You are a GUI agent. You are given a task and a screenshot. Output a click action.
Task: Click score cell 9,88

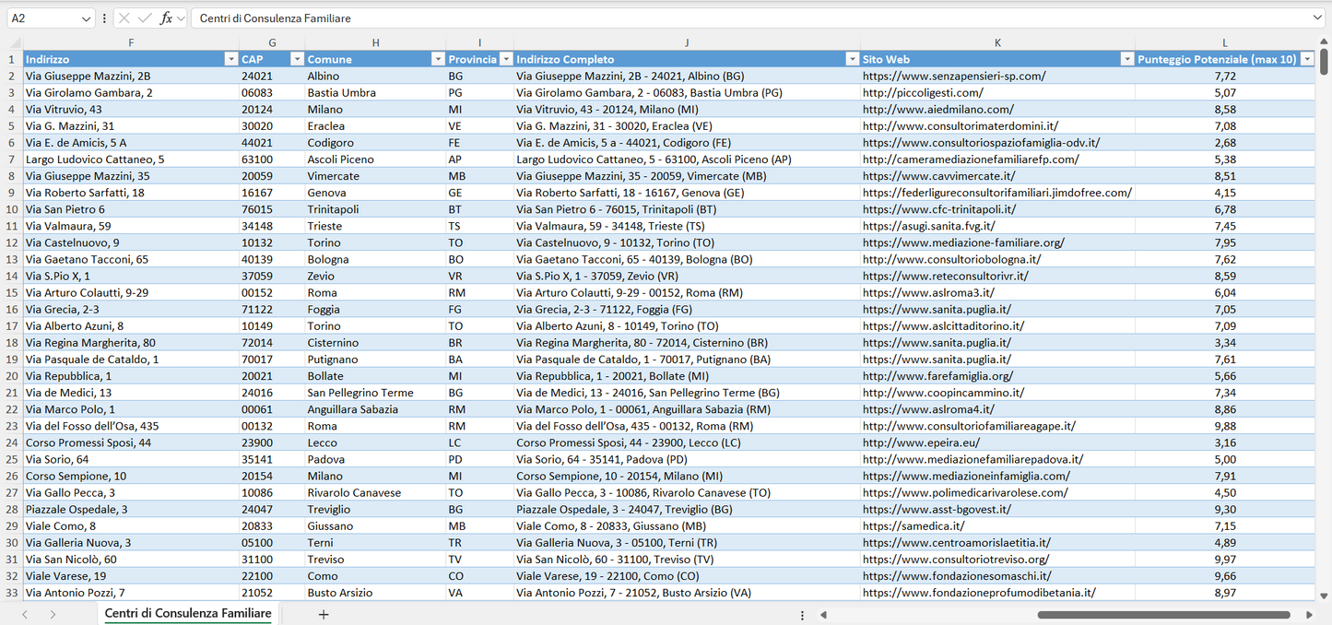[1225, 426]
